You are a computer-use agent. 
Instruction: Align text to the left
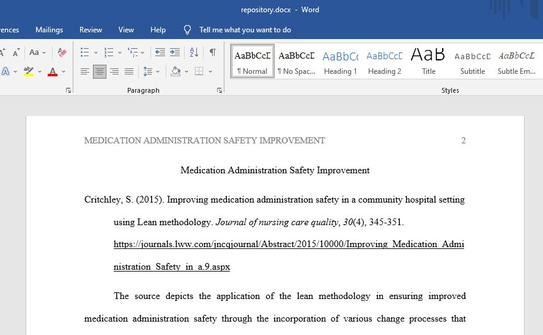pos(85,71)
